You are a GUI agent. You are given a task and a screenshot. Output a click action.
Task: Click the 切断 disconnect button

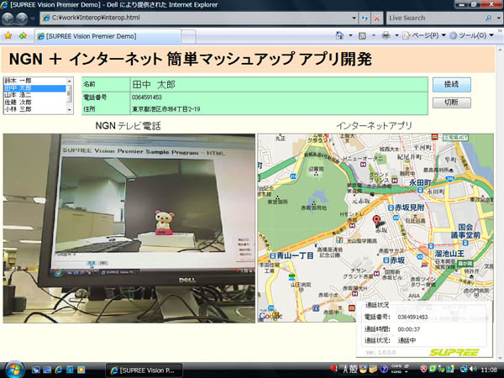452,102
